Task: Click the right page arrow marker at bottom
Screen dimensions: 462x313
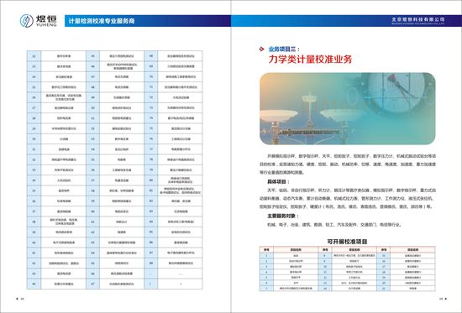Action: click(x=446, y=299)
